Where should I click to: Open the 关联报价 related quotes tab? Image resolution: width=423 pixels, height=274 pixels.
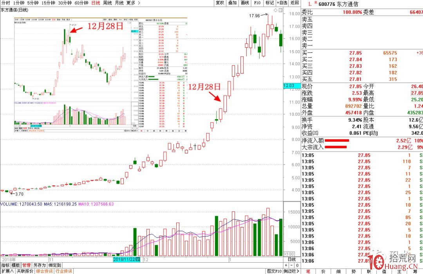(x=25, y=271)
